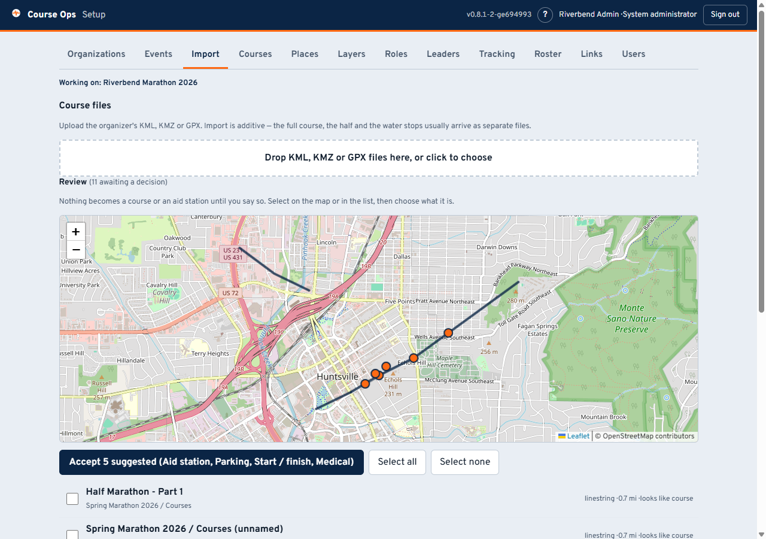Image resolution: width=766 pixels, height=539 pixels.
Task: Click the Riverbend Admin user name
Action: [589, 14]
